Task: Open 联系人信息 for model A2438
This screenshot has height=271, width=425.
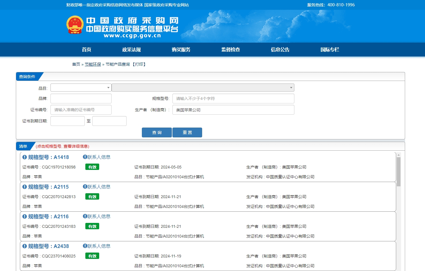Action: click(97, 246)
